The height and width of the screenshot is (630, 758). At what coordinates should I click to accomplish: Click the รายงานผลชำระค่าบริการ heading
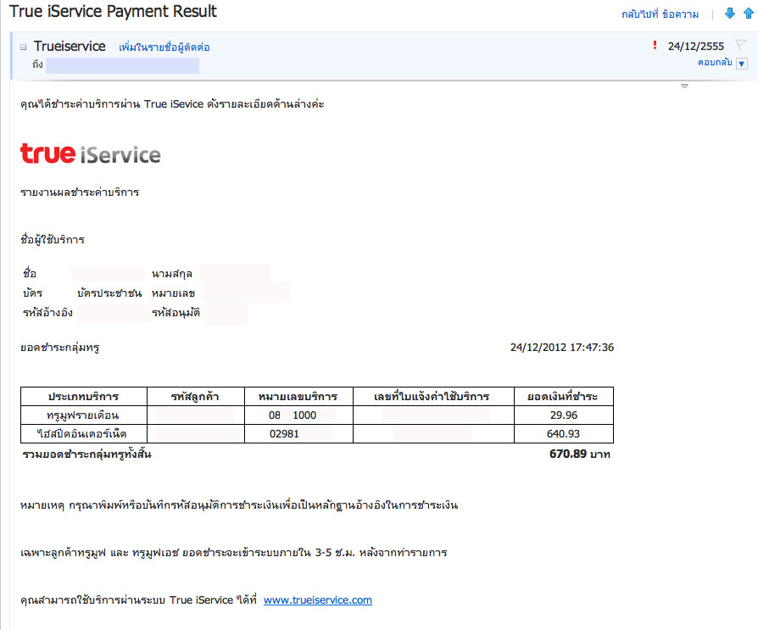80,192
